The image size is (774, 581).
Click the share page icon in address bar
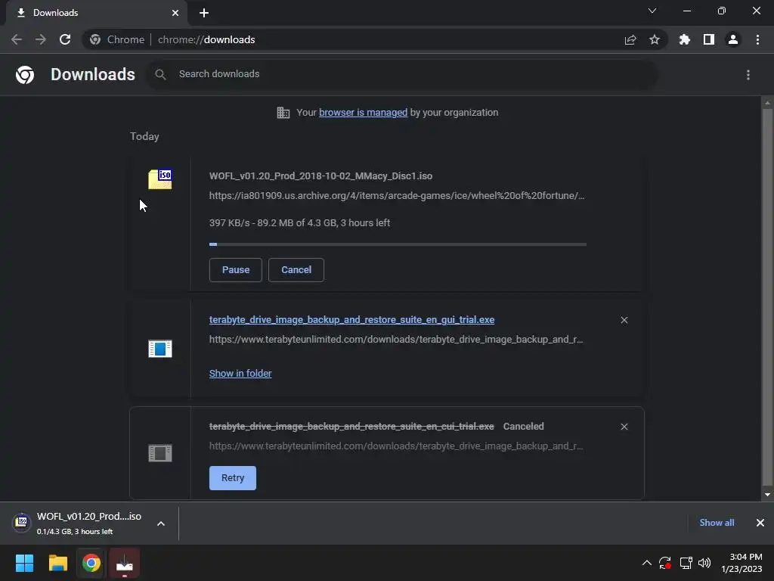(x=630, y=39)
